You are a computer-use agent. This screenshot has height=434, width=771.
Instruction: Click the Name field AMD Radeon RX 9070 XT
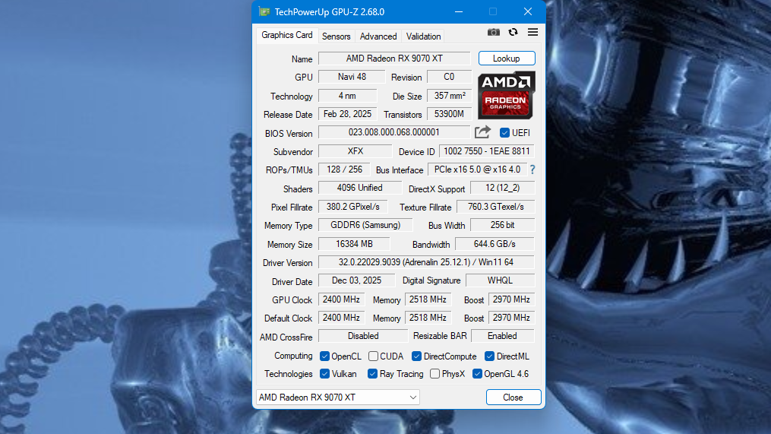(x=394, y=59)
